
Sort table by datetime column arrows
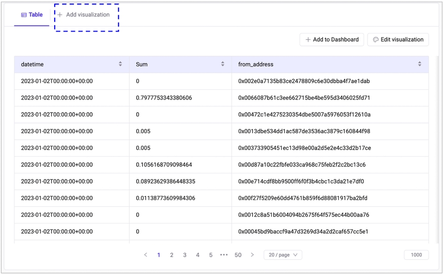(x=120, y=64)
